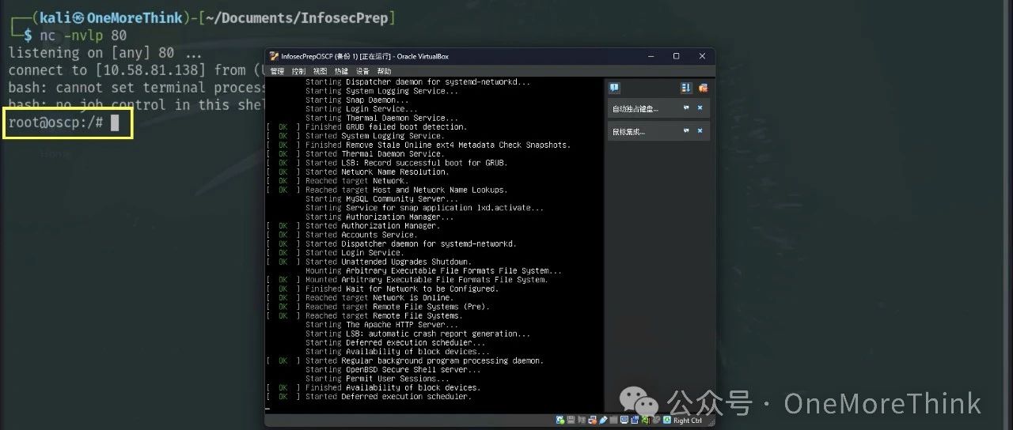Dismiss the 自动独占键盘 notification
1013x430 pixels.
click(700, 107)
